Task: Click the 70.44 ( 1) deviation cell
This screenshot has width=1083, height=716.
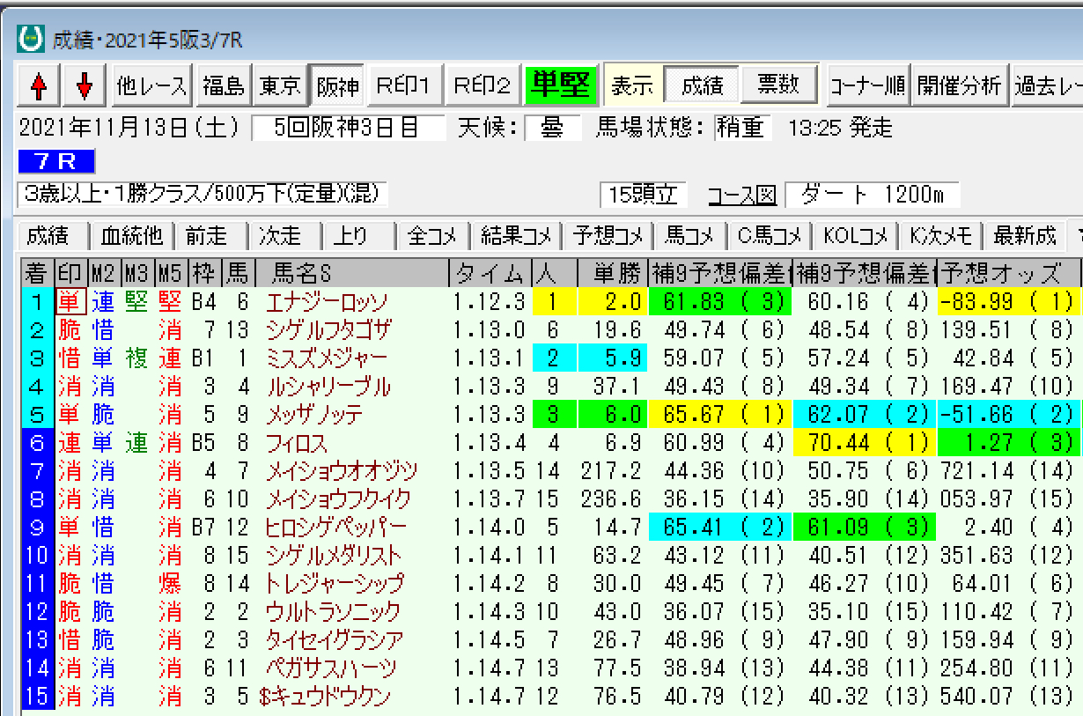Action: [863, 443]
